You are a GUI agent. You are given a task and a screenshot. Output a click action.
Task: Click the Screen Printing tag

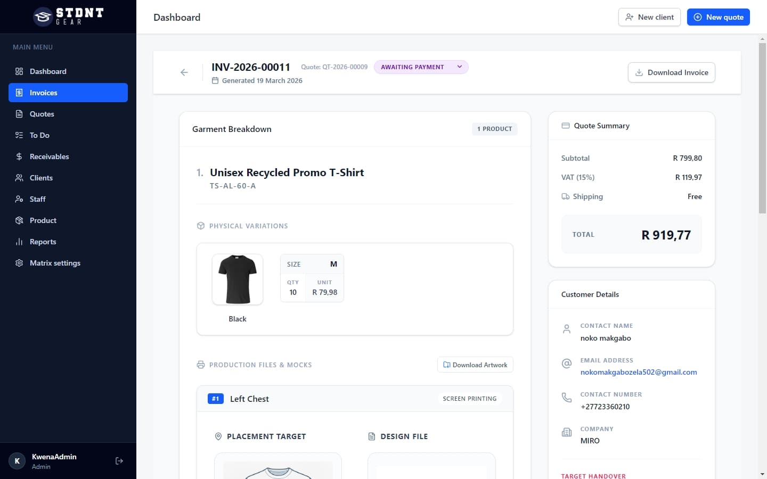point(470,399)
